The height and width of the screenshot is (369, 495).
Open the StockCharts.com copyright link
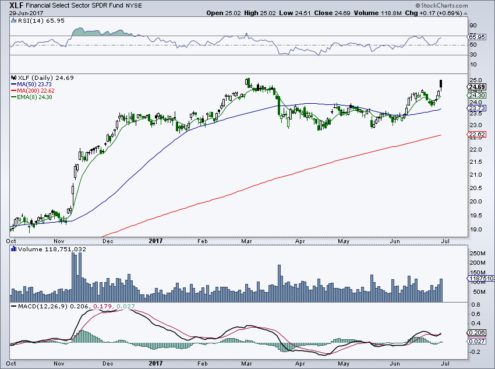[x=441, y=6]
